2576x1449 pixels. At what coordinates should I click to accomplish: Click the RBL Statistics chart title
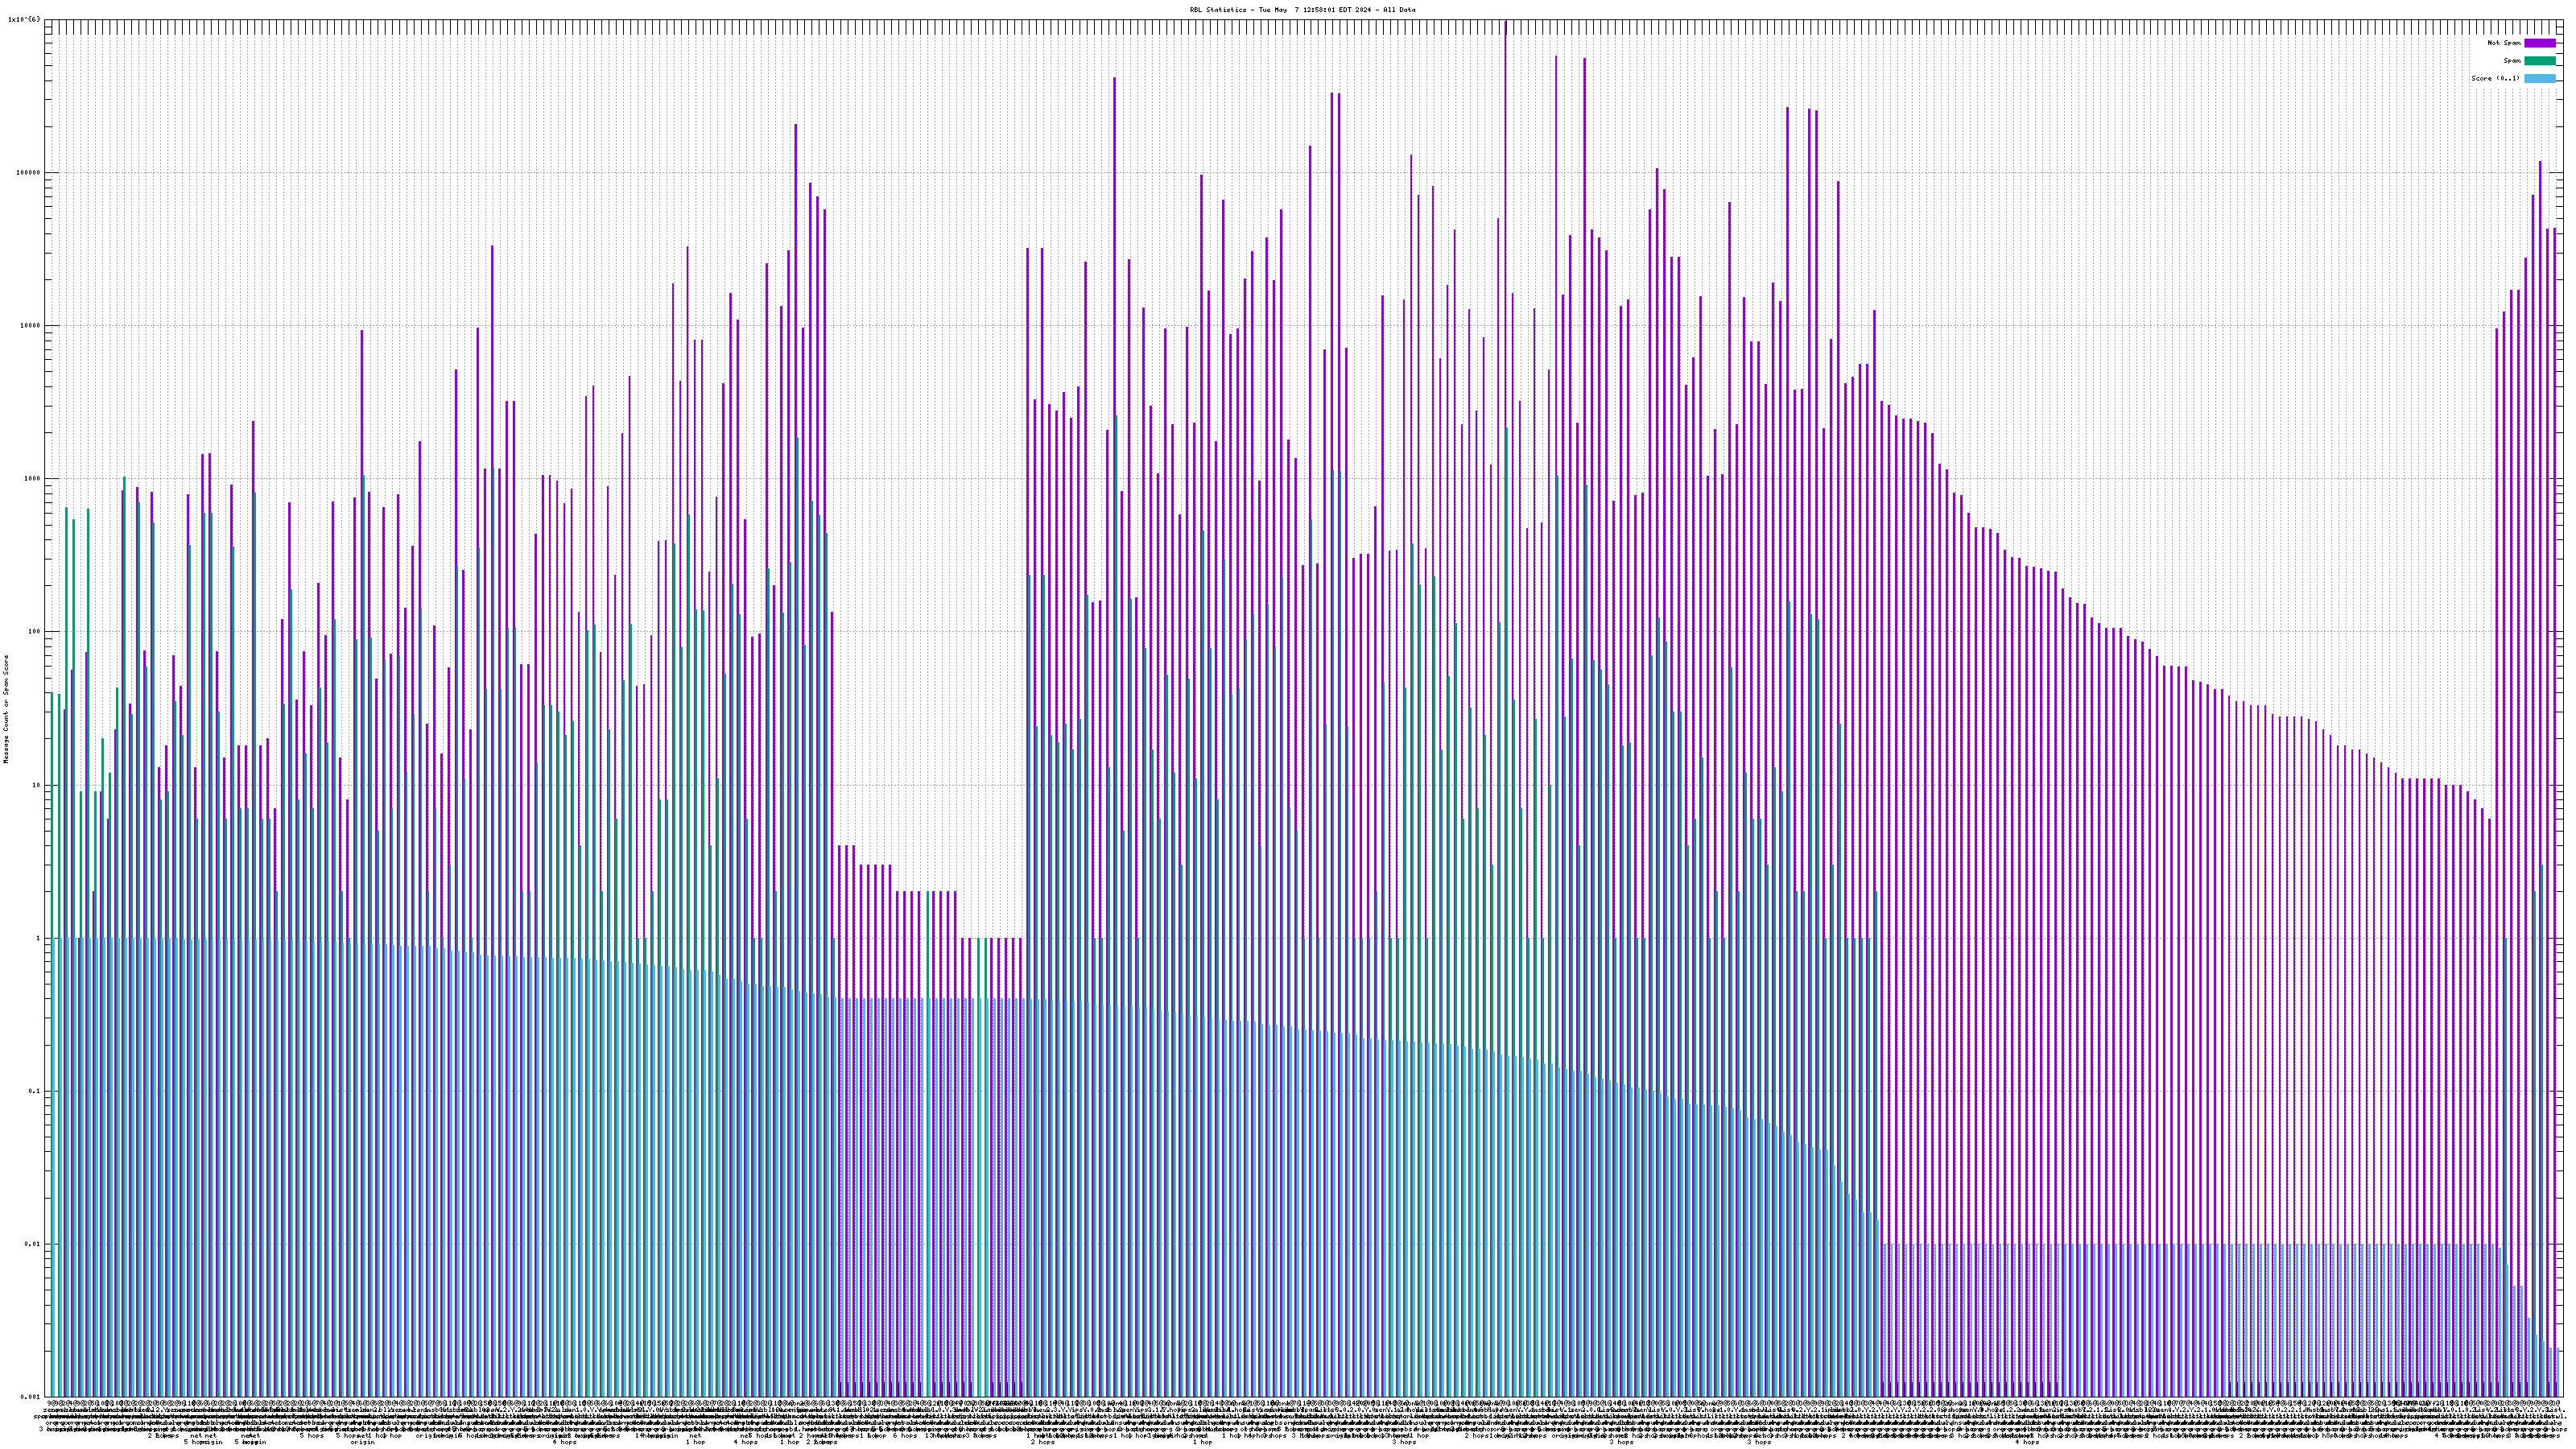(1302, 10)
